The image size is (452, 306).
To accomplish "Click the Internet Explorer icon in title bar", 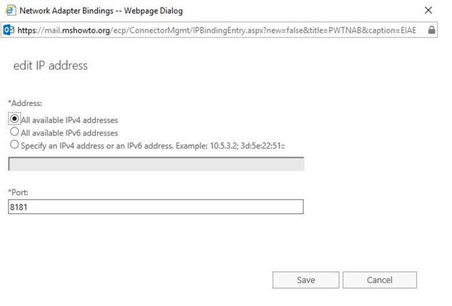I will (10, 10).
